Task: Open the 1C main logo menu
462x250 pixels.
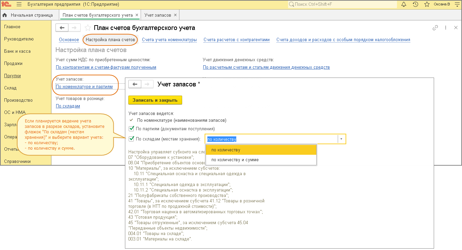Action: pyautogui.click(x=7, y=4)
